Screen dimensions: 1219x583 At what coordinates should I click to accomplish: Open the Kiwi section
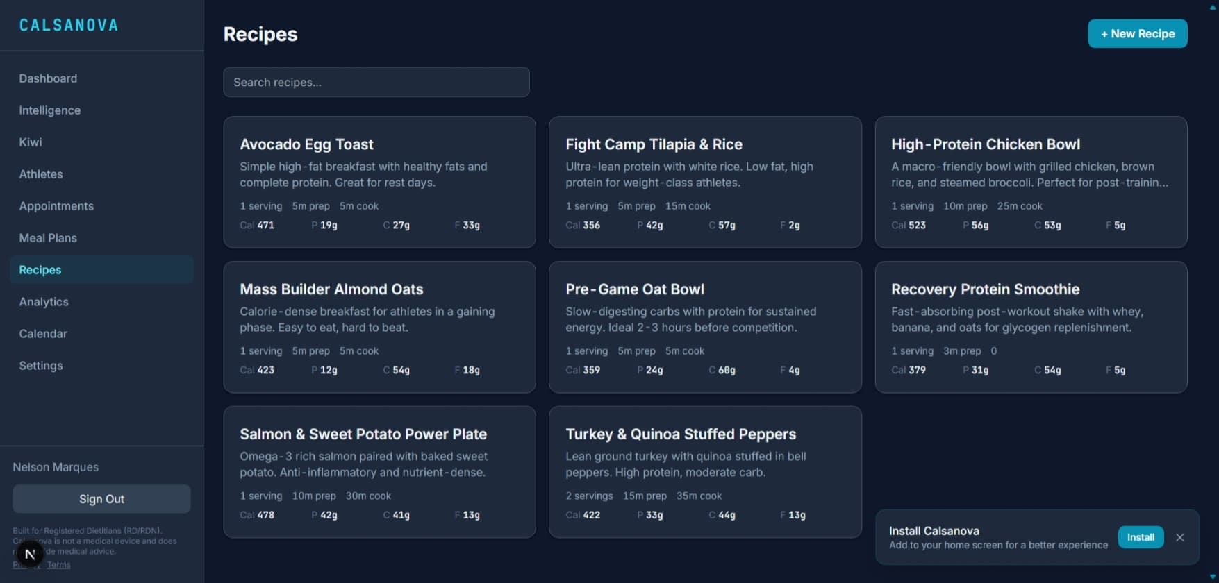(30, 142)
